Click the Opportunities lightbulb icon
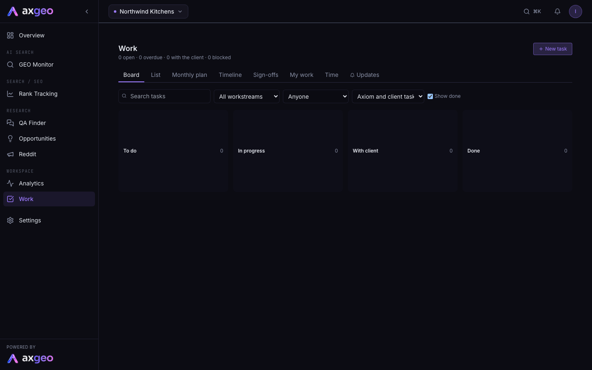592x370 pixels. [10, 139]
